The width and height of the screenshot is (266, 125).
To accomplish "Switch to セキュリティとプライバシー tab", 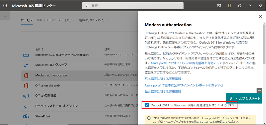I will [56, 20].
